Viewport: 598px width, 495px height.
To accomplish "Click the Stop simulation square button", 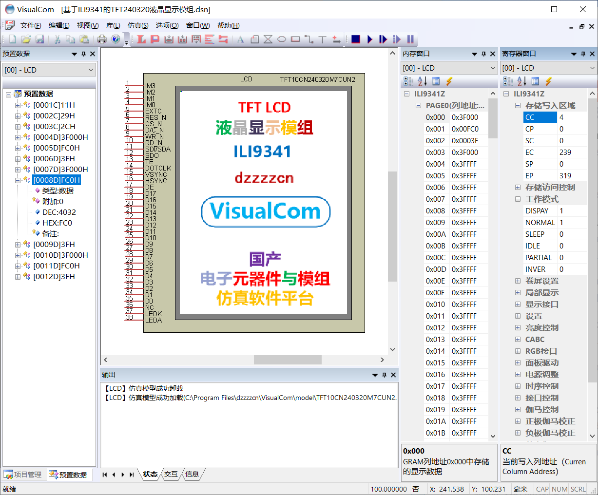I will click(x=356, y=39).
